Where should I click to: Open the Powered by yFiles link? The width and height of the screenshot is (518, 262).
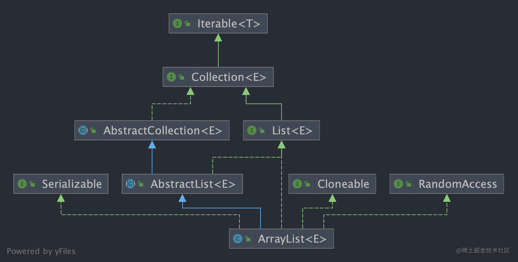[41, 251]
